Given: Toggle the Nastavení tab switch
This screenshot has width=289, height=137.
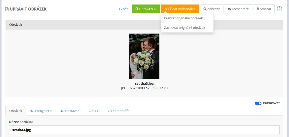Looking at the screenshot, I should pyautogui.click(x=62, y=111).
